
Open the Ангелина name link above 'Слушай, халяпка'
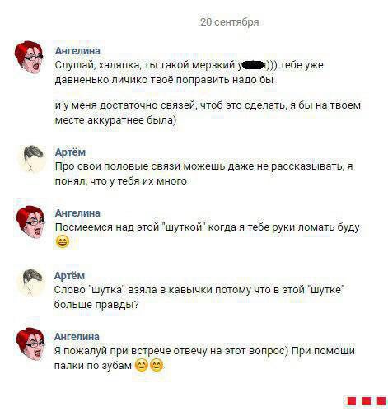(x=77, y=51)
